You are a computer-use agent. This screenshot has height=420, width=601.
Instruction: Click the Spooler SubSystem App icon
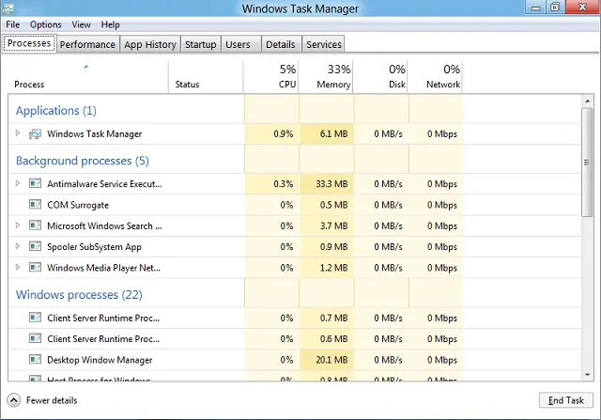pos(35,246)
